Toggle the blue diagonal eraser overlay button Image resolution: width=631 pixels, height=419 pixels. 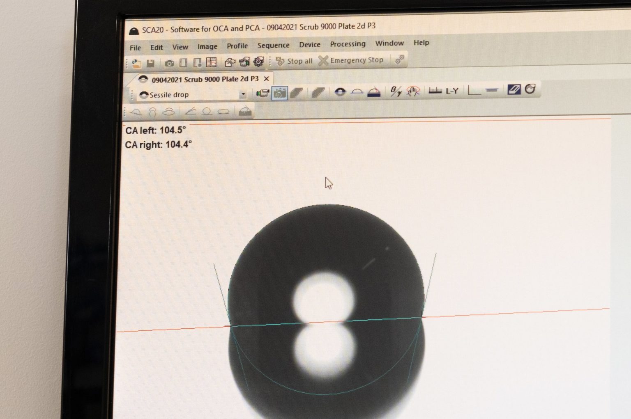pyautogui.click(x=514, y=89)
